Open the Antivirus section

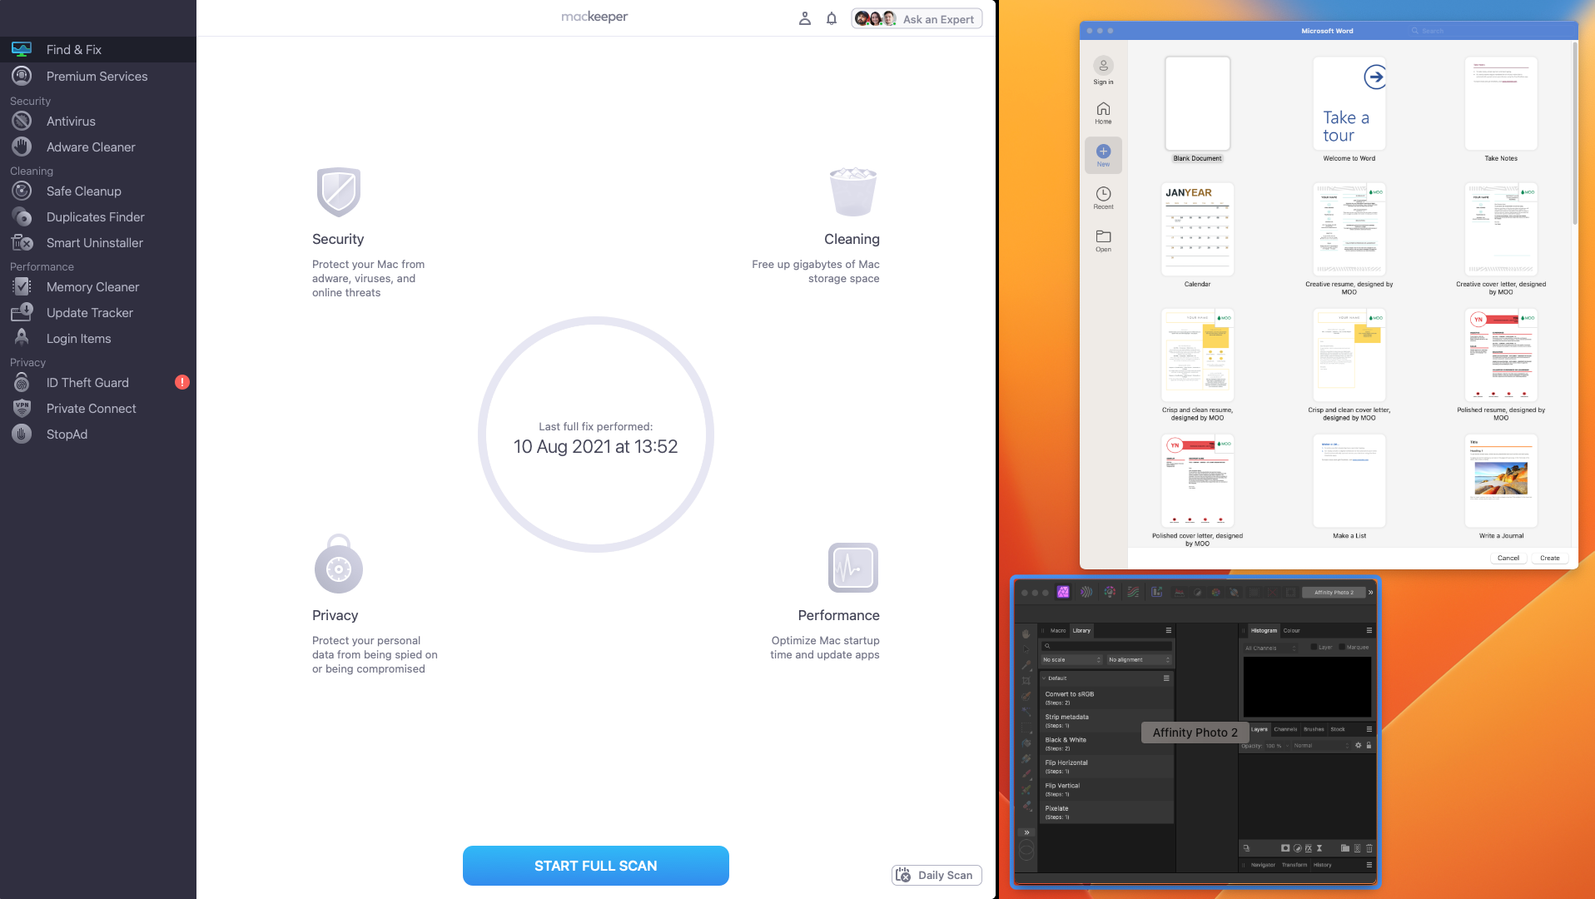click(97, 121)
